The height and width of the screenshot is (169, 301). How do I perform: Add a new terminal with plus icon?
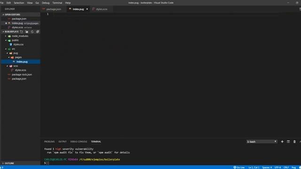(282, 142)
